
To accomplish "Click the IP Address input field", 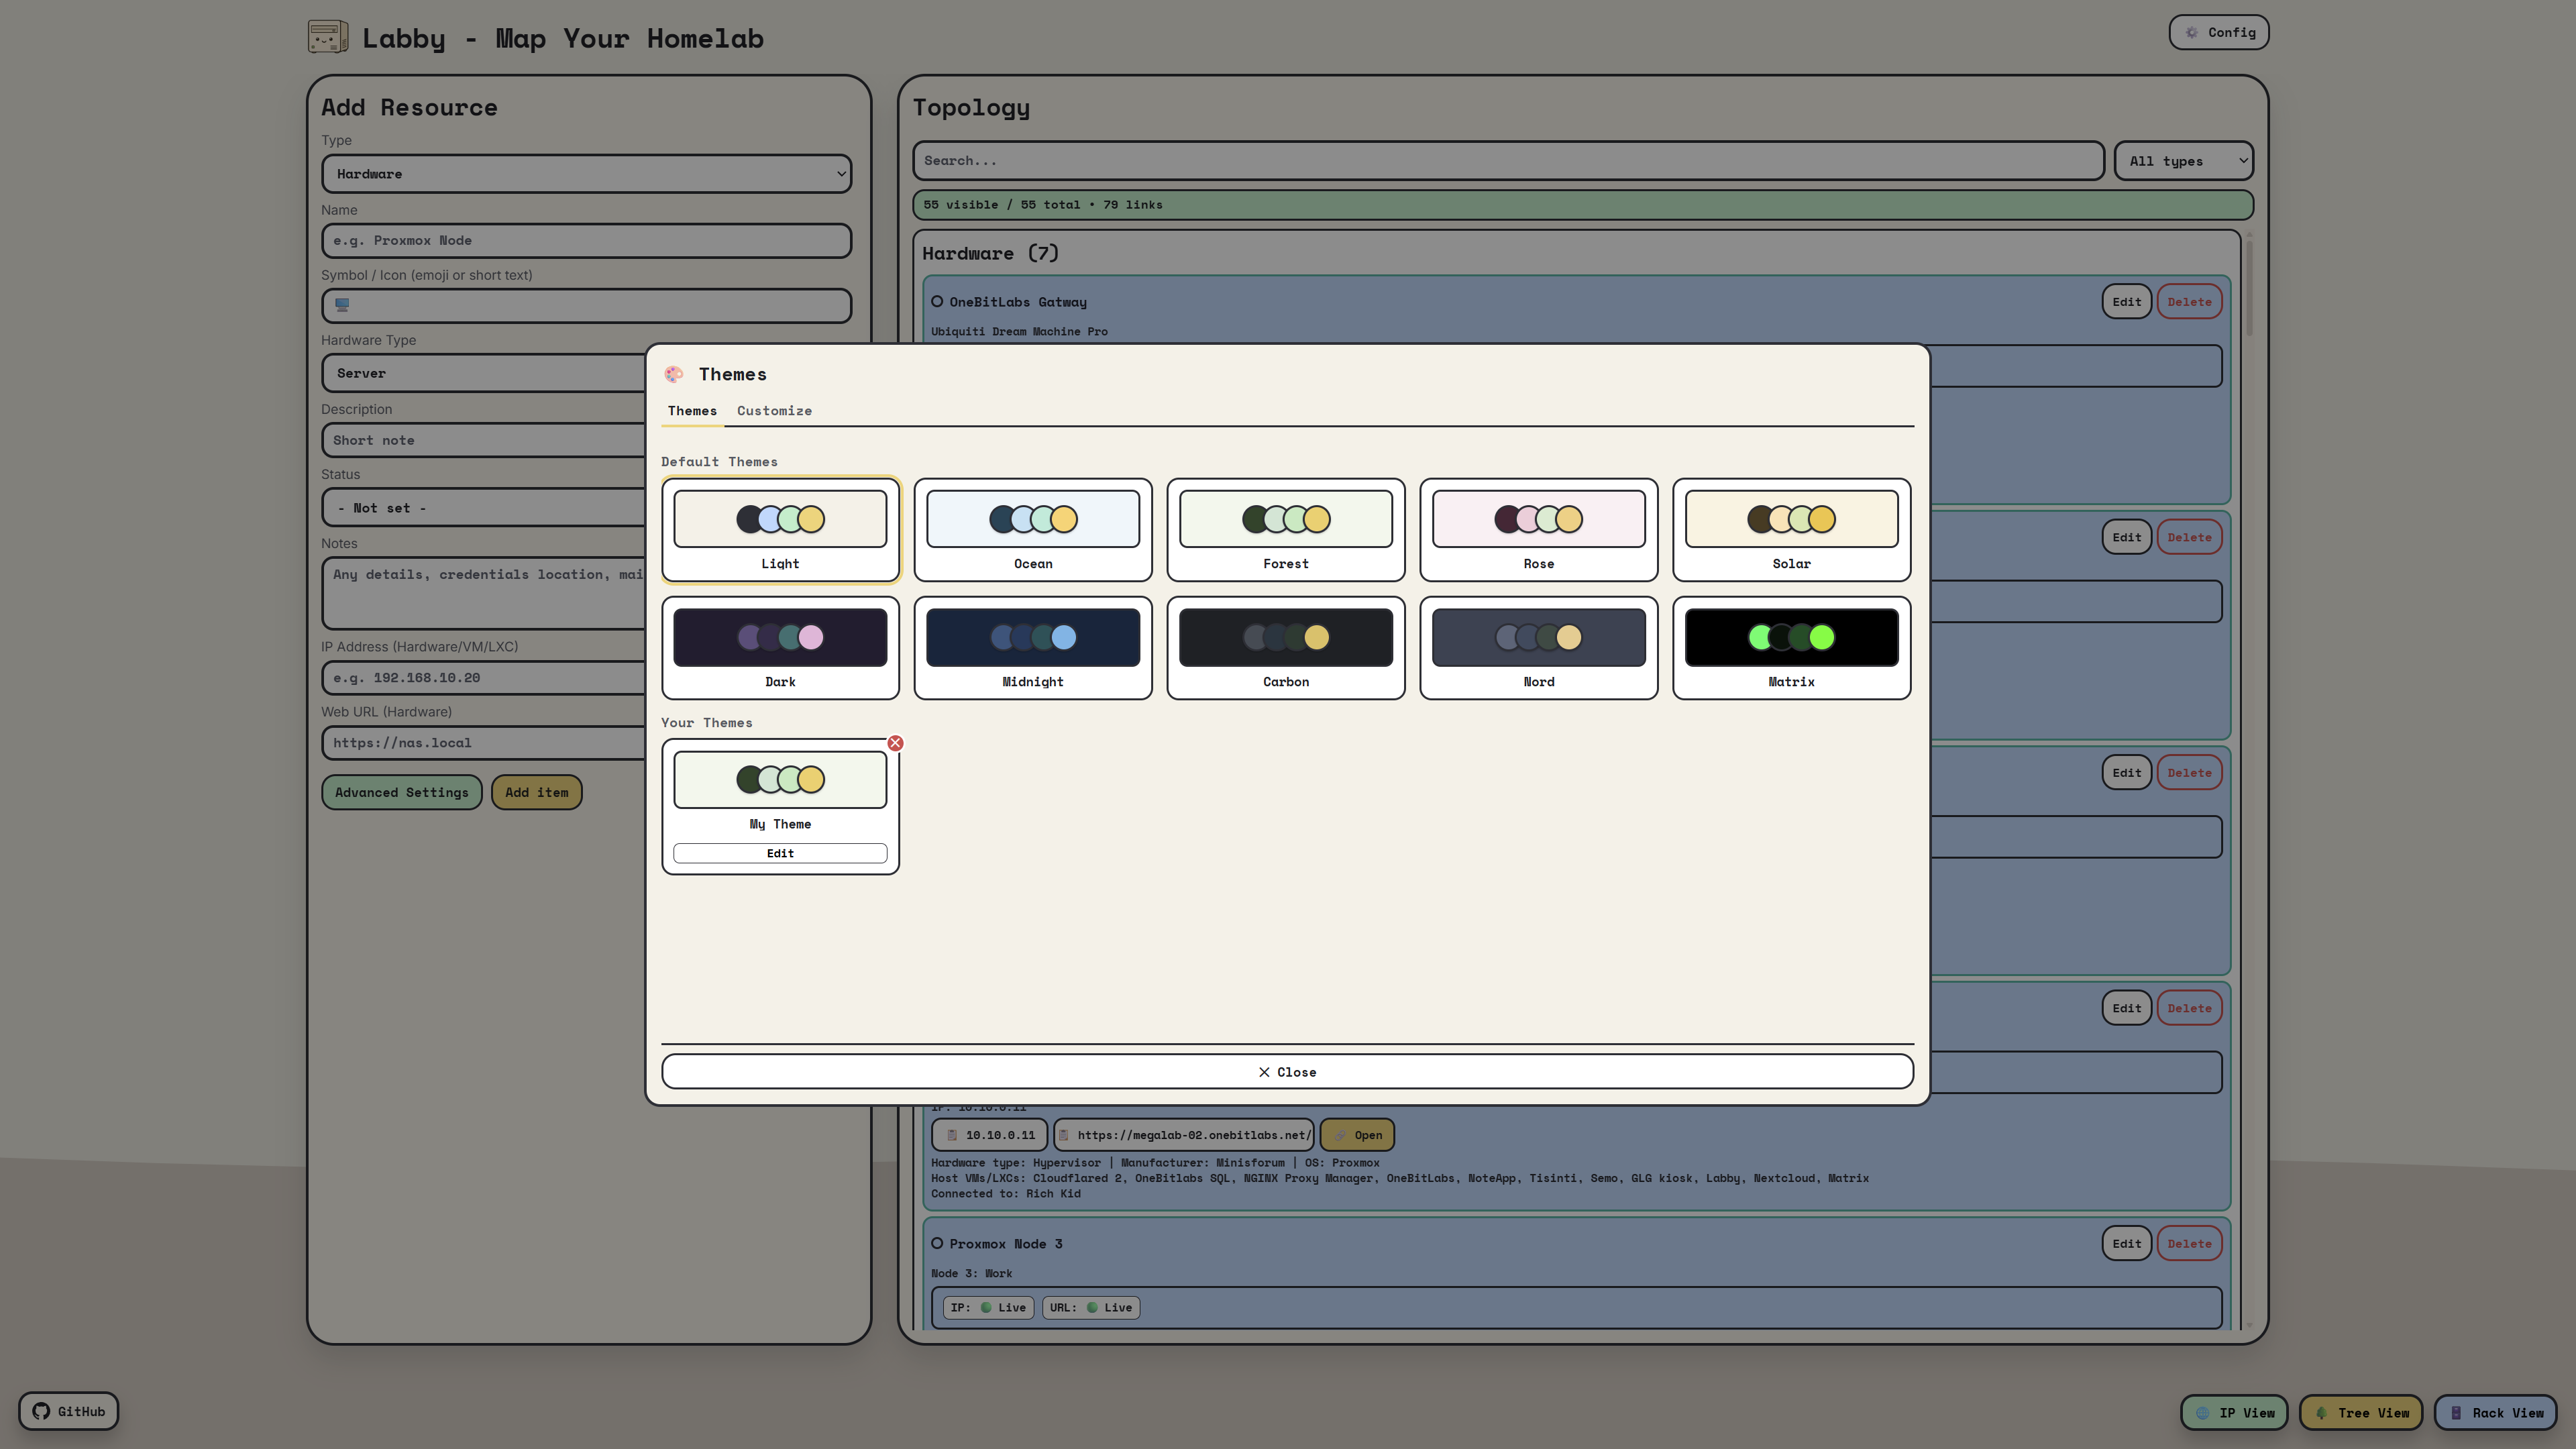I will coord(484,677).
